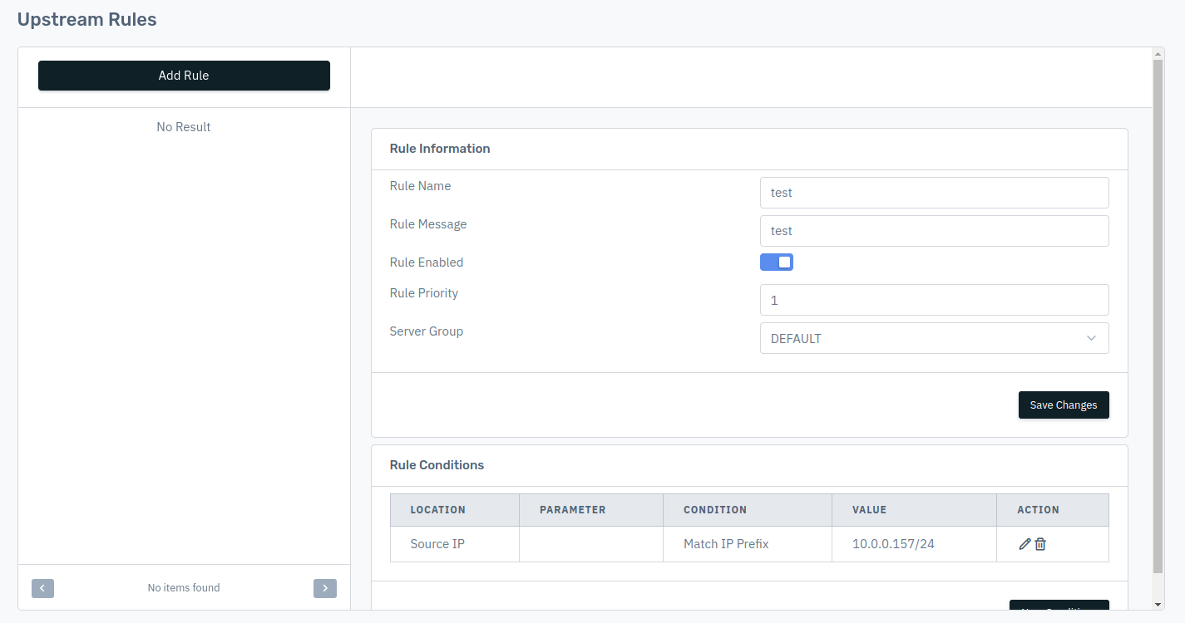Click the Add Rule button

pyautogui.click(x=184, y=76)
